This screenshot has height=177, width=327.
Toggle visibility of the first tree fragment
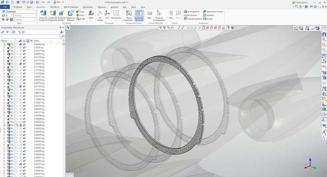17,44
